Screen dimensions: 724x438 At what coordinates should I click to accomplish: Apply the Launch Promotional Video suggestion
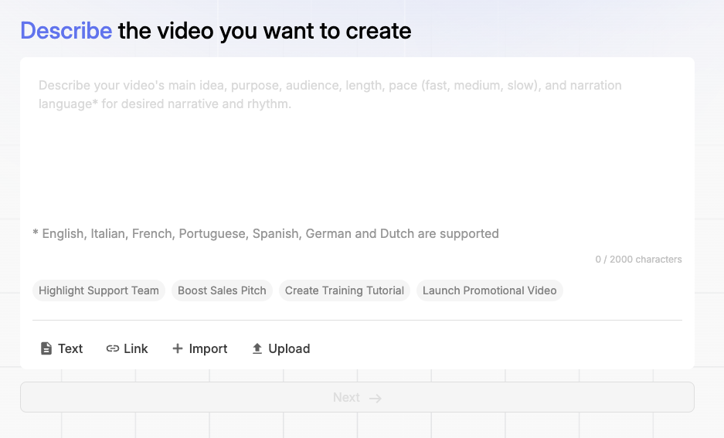pos(490,290)
